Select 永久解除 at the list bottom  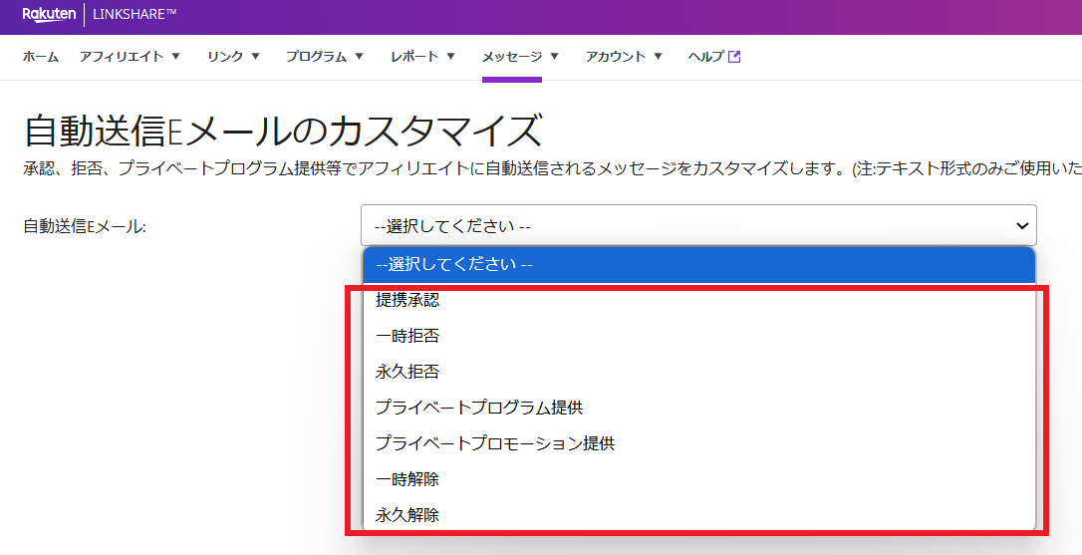(407, 515)
